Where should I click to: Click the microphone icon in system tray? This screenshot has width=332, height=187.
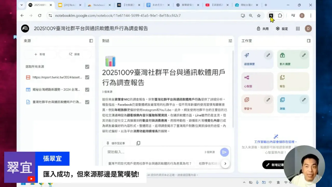(257, 183)
